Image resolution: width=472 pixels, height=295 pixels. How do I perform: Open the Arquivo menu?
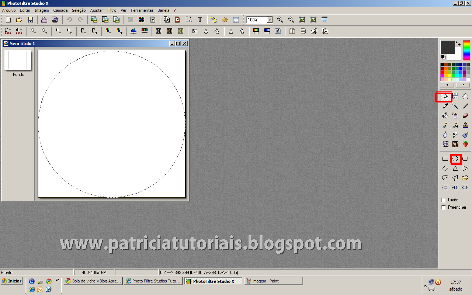tap(9, 10)
